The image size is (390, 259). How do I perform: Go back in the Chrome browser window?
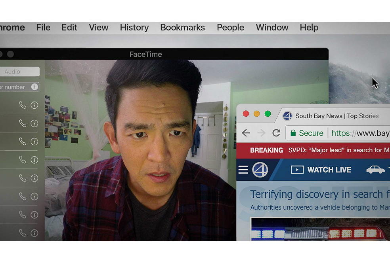pyautogui.click(x=246, y=133)
